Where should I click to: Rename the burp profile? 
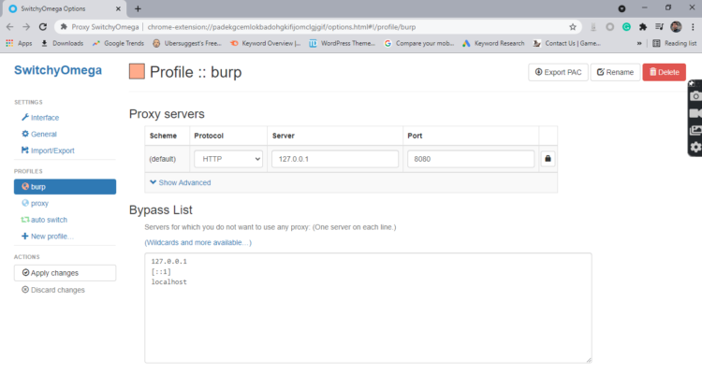coord(615,72)
